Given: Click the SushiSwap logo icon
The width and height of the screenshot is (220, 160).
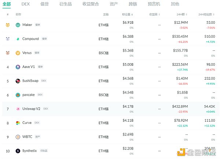Looking at the screenshot, I should [x=18, y=81].
